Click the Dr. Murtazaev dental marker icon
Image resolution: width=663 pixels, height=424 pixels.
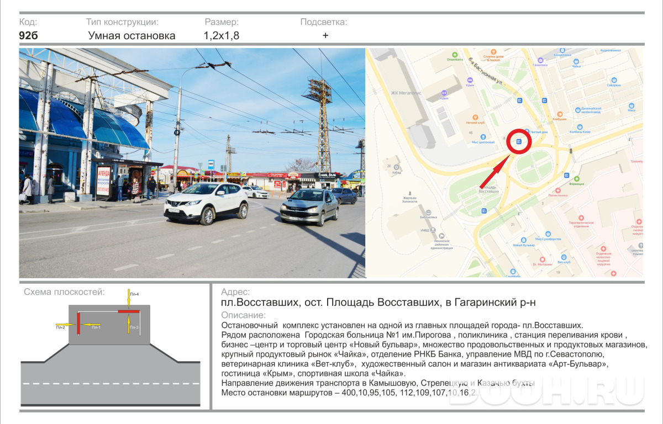pyautogui.click(x=543, y=259)
